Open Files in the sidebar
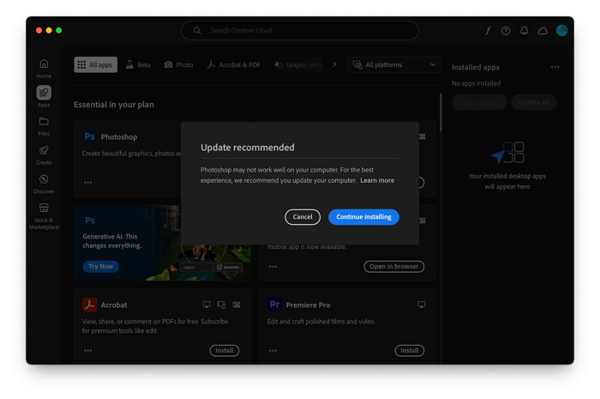600x399 pixels. [44, 126]
